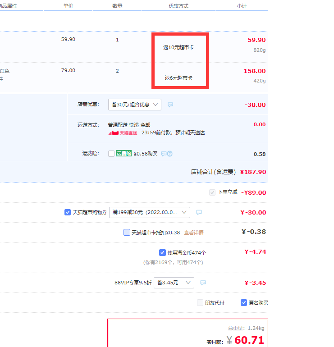The image size is (334, 347).
Task: Click the 总重量: 1.24kg text
Action: tap(246, 328)
